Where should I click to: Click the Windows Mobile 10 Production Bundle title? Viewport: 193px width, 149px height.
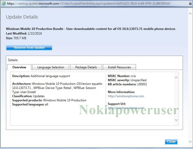[91, 29]
